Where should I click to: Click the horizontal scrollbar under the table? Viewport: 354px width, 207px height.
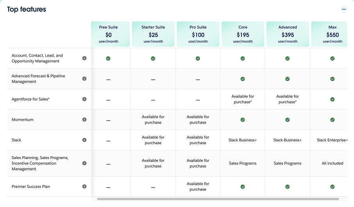coord(218,199)
